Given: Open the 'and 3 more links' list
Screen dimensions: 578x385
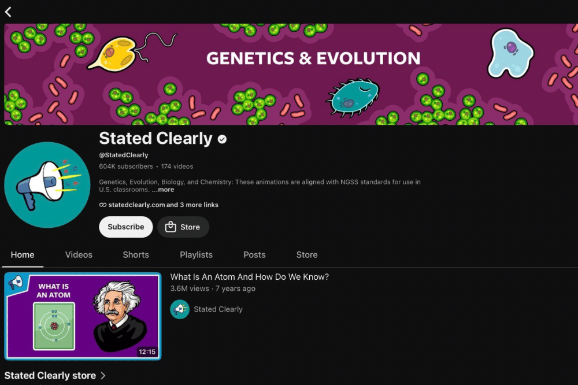Looking at the screenshot, I should tap(192, 205).
